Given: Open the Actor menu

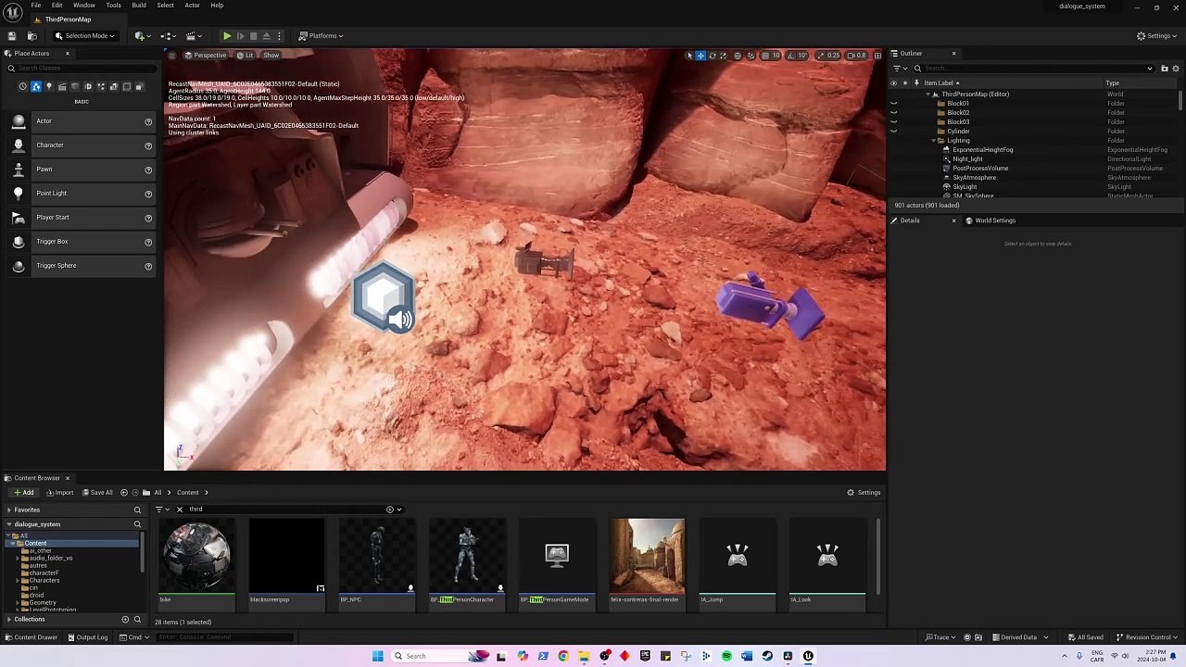Looking at the screenshot, I should coord(192,6).
